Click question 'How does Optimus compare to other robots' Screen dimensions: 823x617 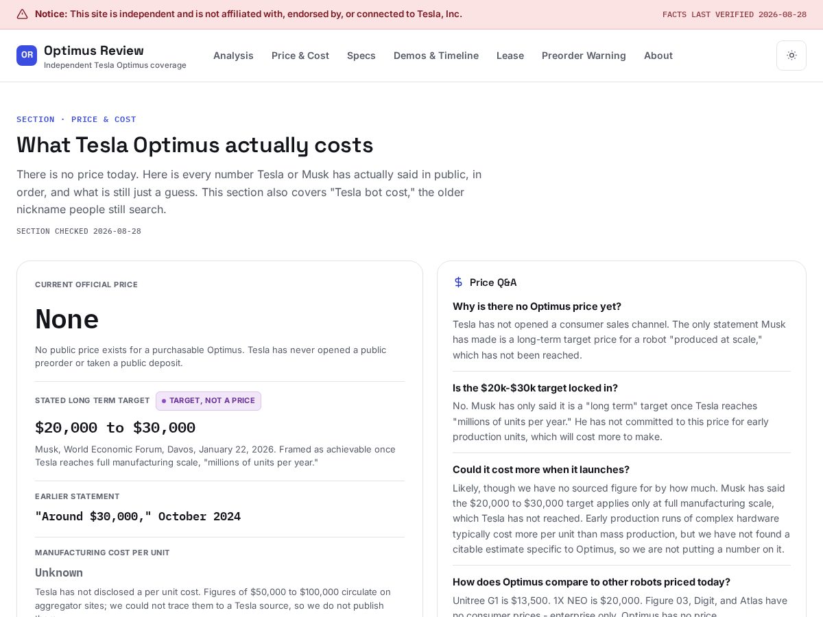[x=591, y=582]
